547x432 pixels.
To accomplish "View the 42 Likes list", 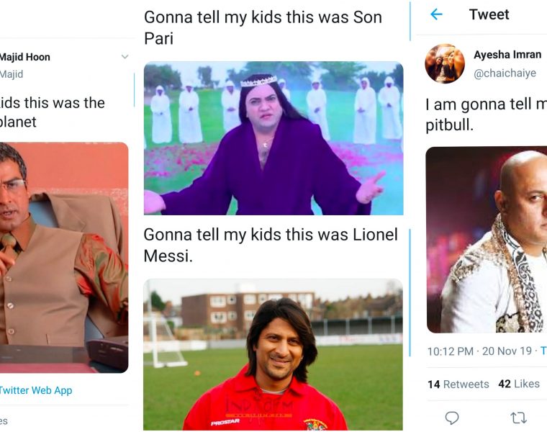I will pyautogui.click(x=519, y=384).
